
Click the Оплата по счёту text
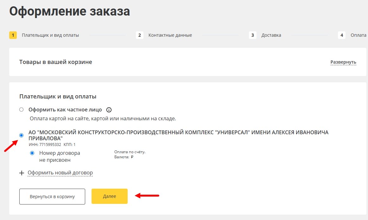(130, 152)
